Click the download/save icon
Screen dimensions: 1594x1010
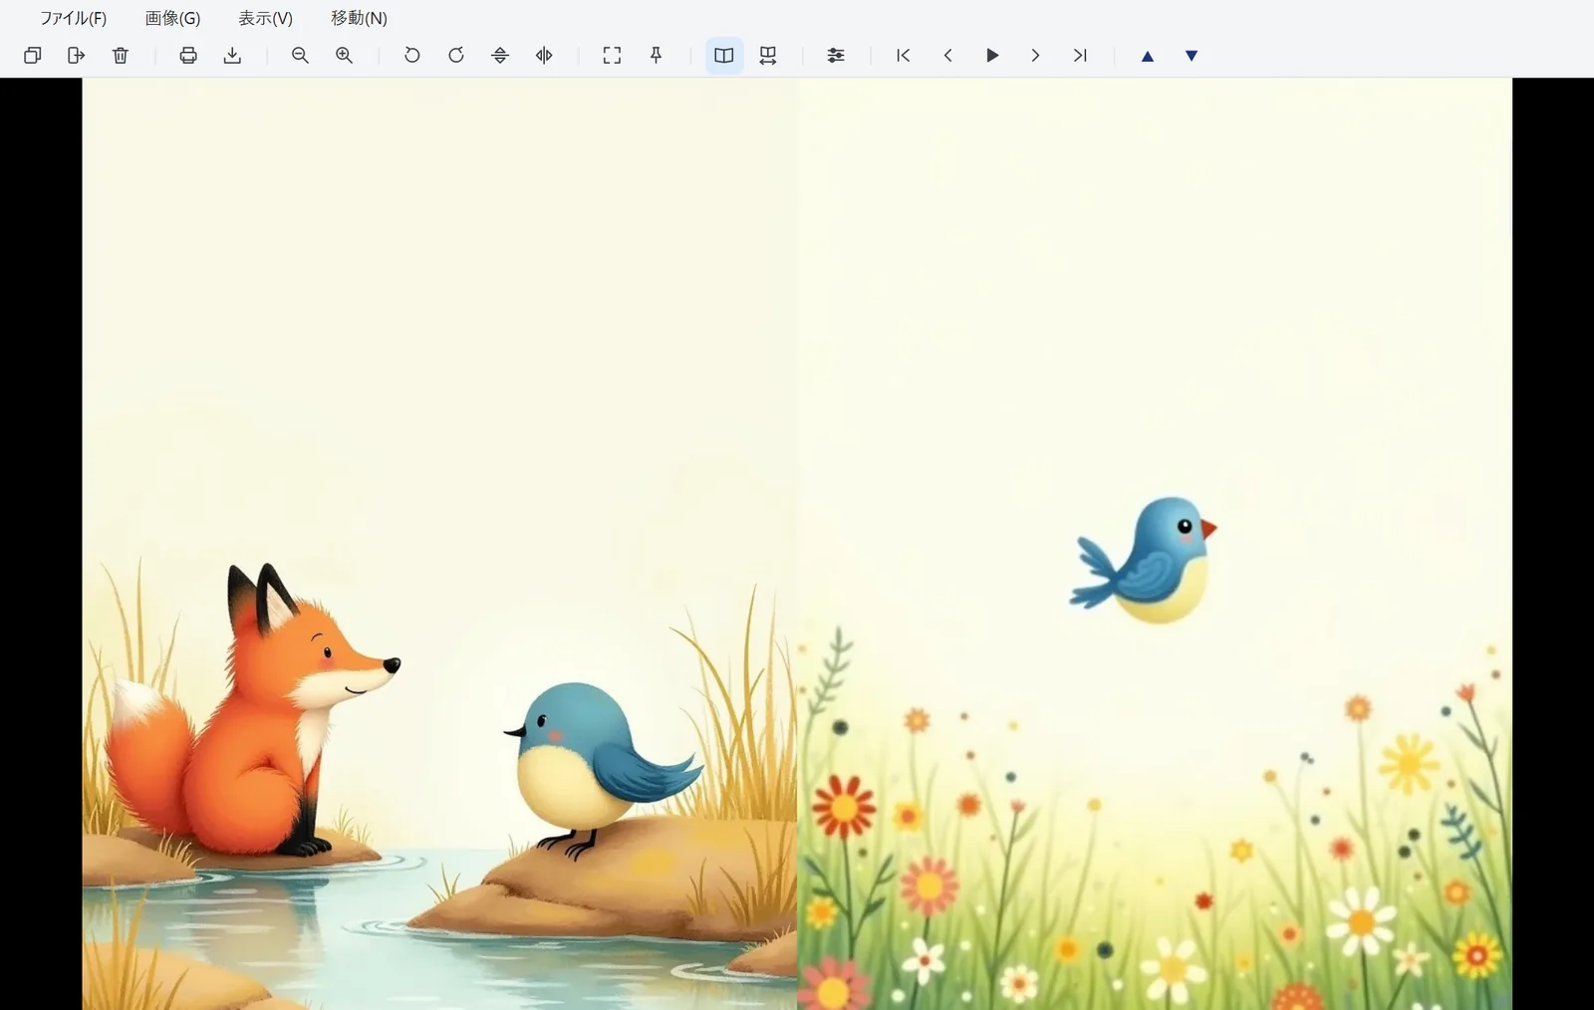232,56
